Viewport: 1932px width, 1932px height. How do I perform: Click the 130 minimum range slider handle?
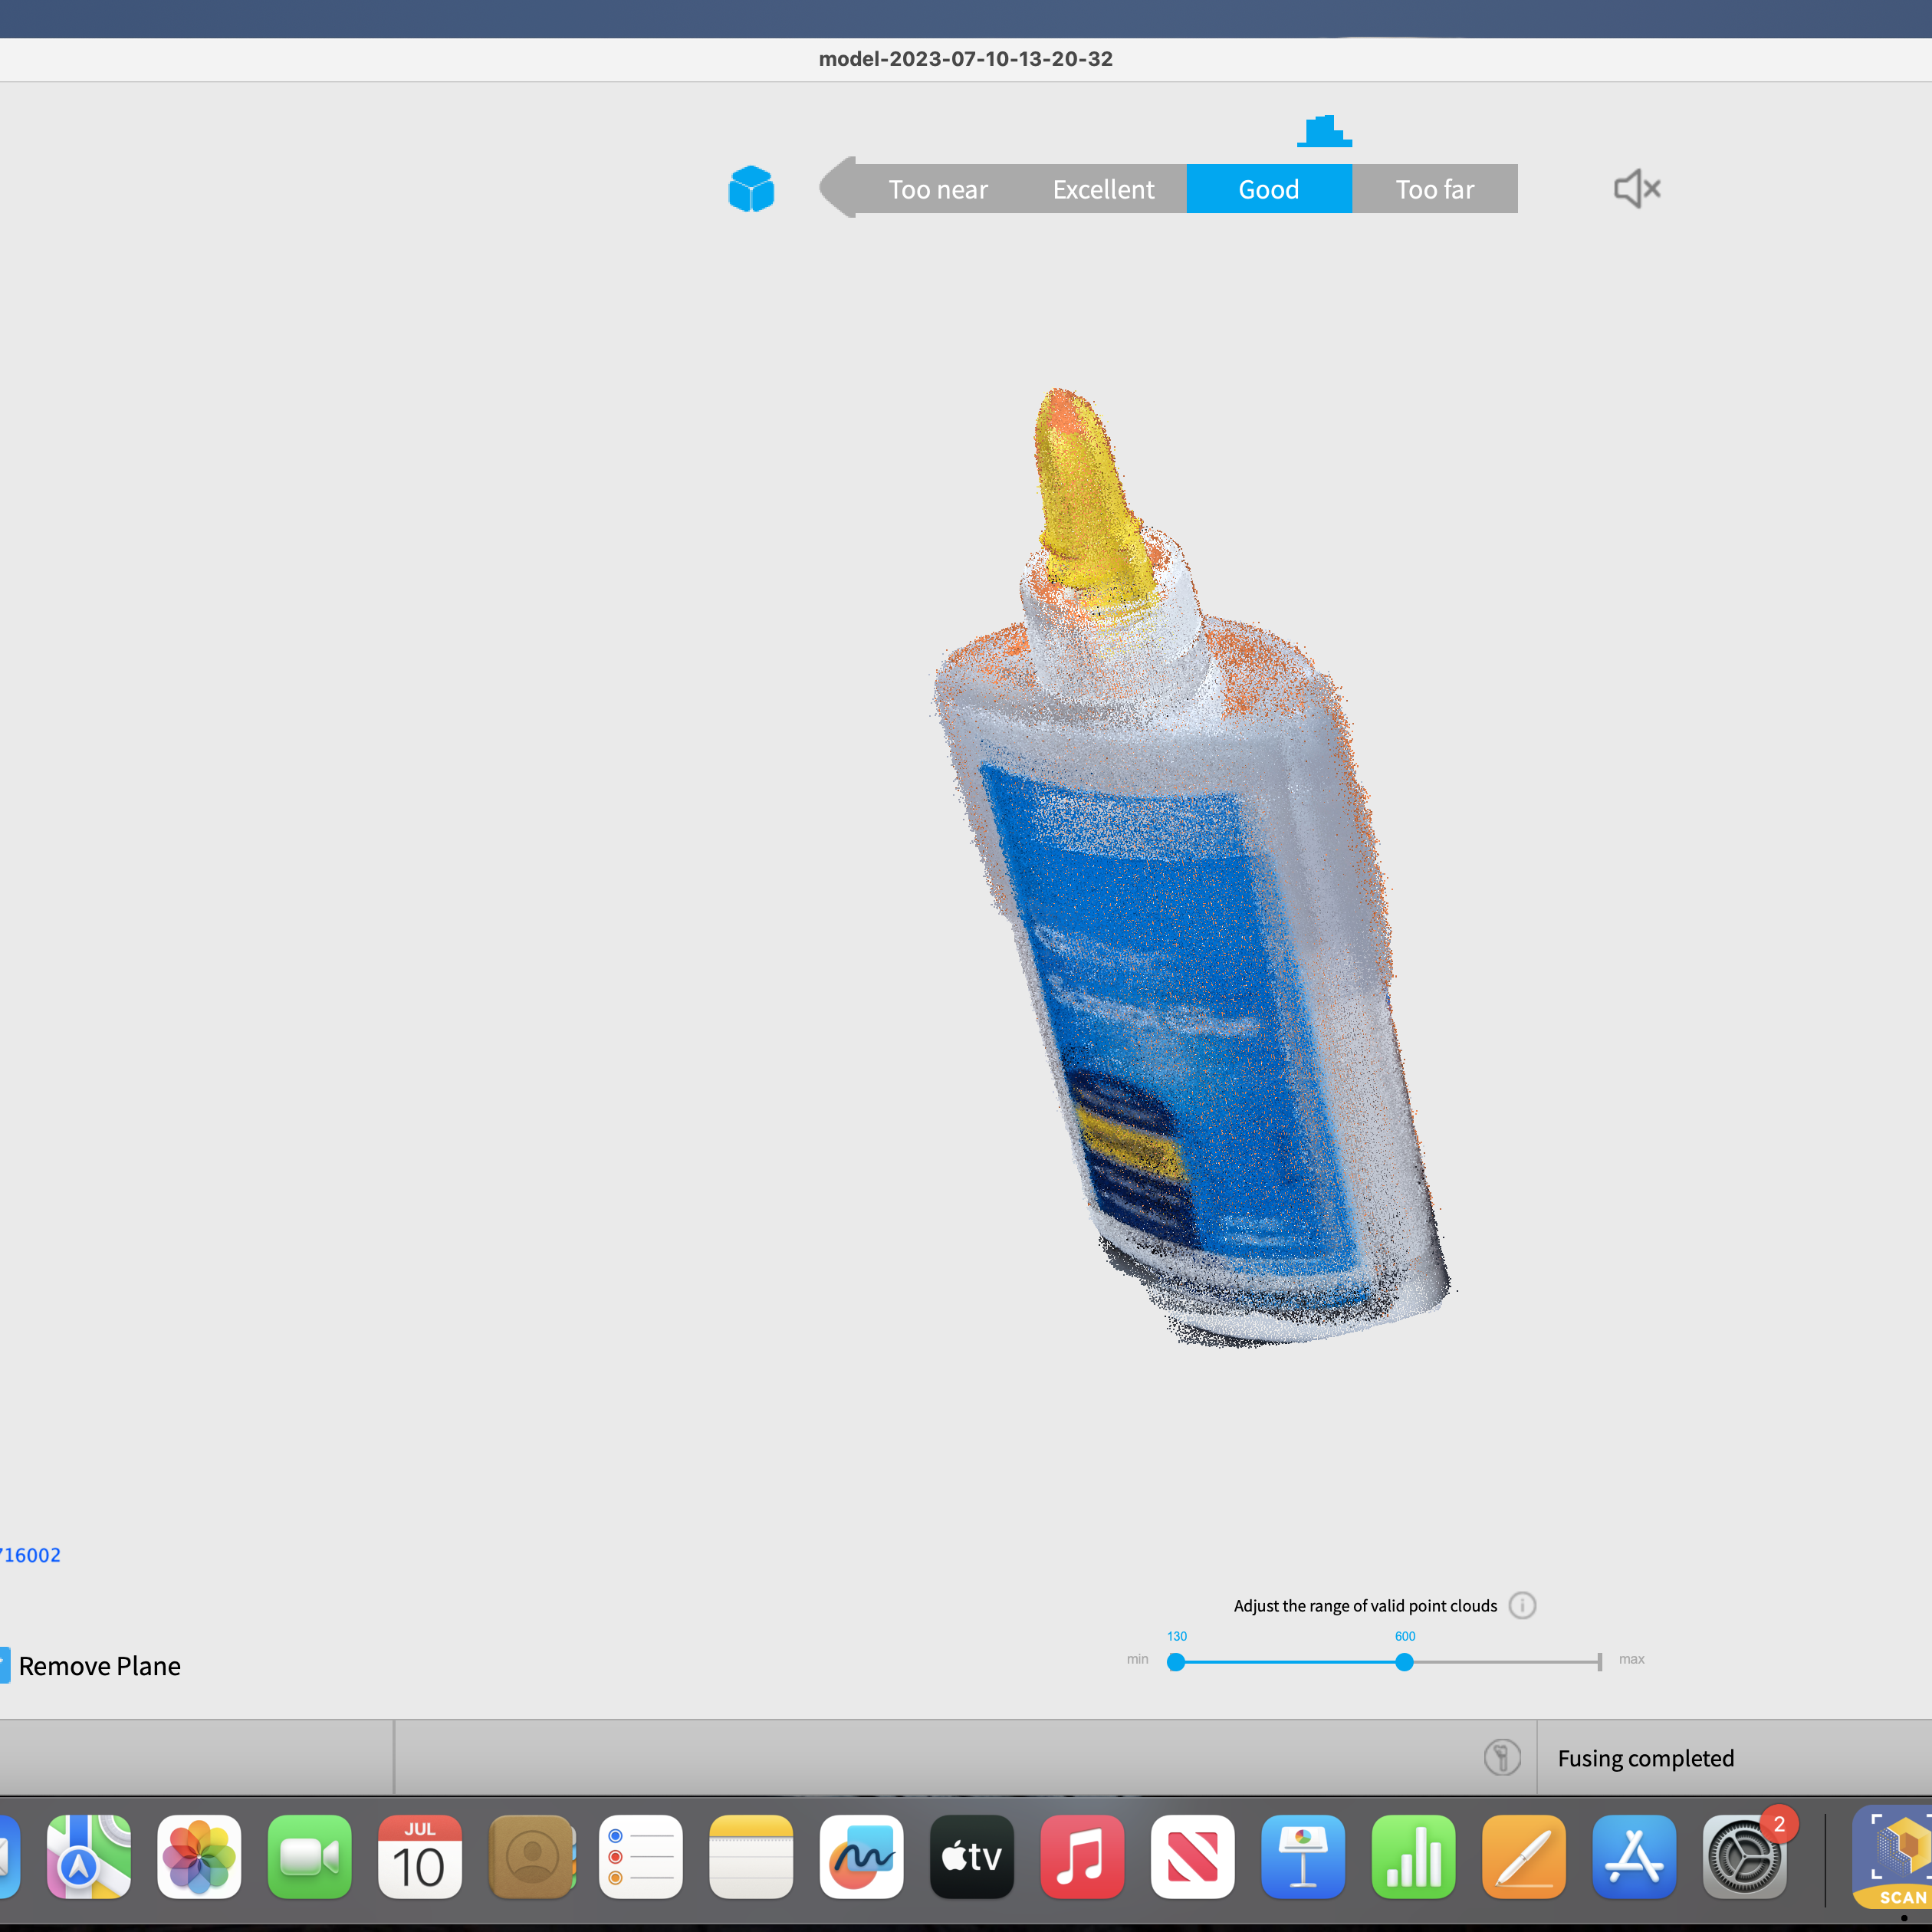[1176, 1662]
